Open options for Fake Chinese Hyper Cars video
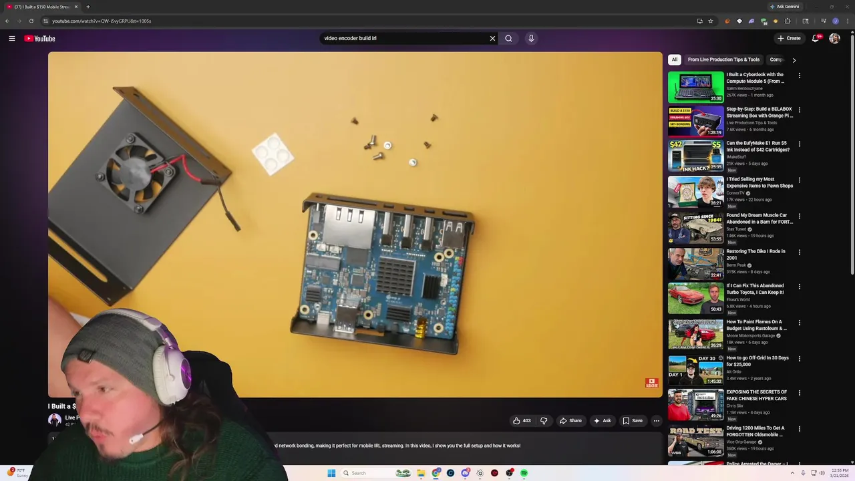The image size is (855, 481). click(x=799, y=393)
